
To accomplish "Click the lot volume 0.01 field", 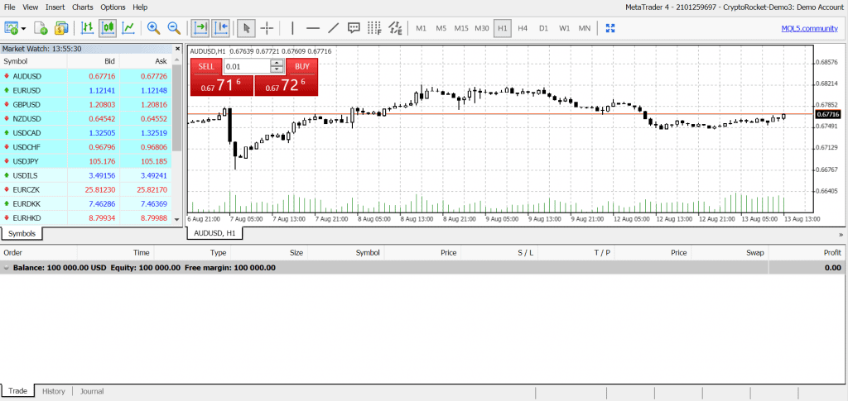I will 247,66.
